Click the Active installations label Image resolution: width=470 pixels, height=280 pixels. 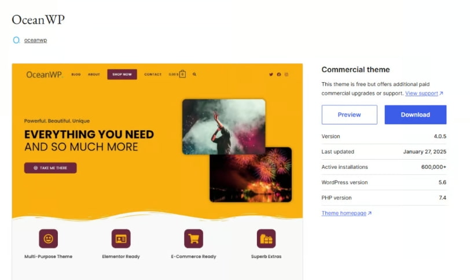pyautogui.click(x=345, y=167)
